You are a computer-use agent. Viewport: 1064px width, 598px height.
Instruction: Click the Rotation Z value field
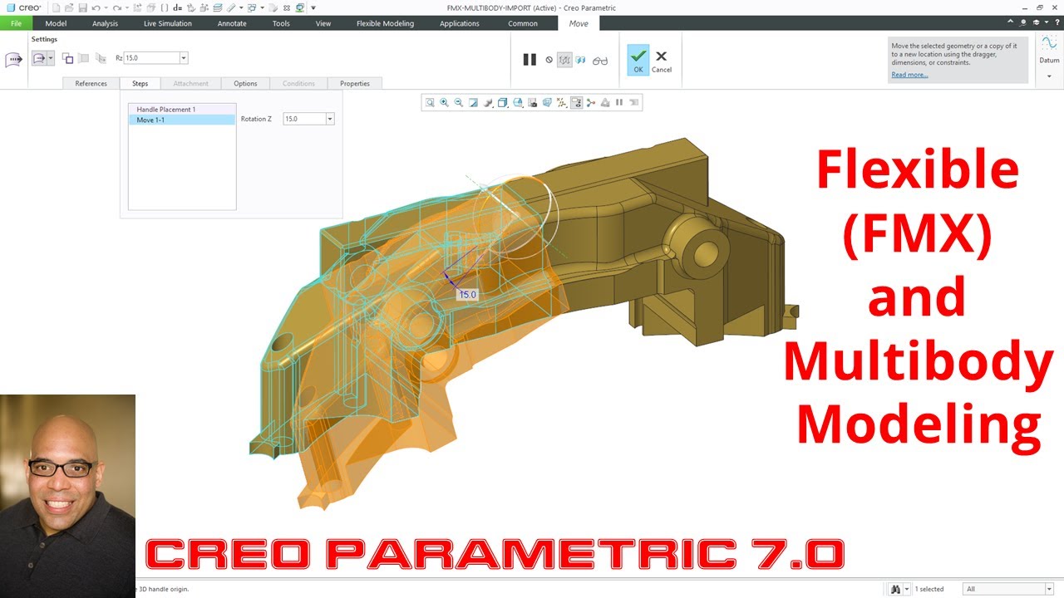coord(304,119)
